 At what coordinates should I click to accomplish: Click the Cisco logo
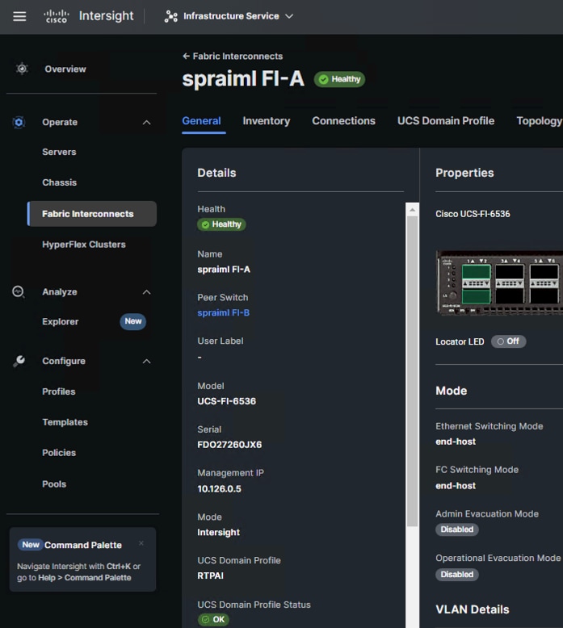56,16
